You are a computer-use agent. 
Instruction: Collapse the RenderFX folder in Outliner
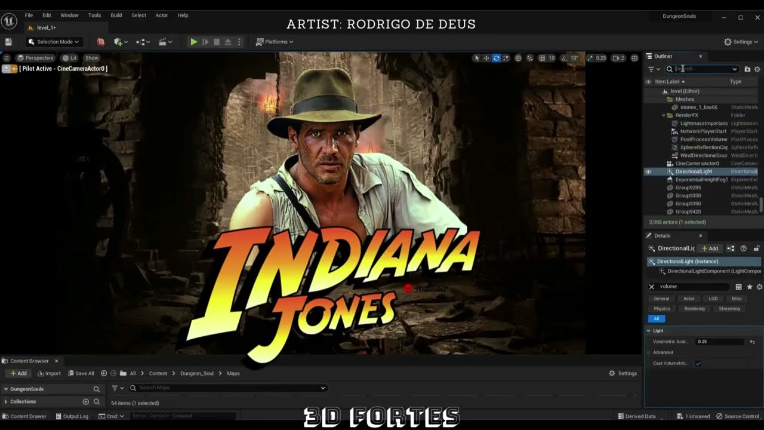point(663,115)
